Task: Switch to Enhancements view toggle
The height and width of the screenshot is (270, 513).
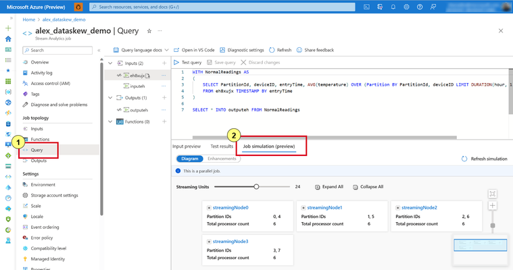Action: 222,159
